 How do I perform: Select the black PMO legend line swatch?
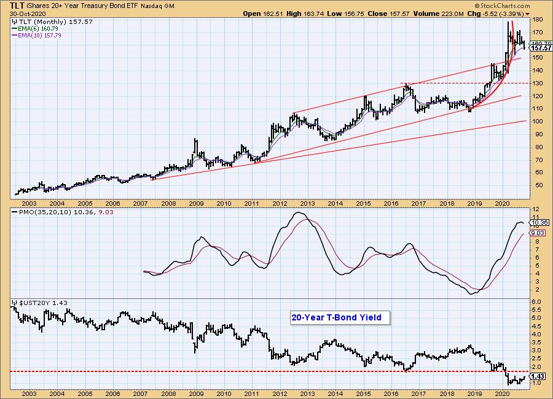pos(15,212)
